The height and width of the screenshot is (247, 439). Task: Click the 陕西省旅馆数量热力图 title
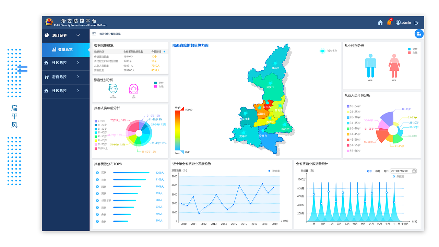click(x=190, y=45)
